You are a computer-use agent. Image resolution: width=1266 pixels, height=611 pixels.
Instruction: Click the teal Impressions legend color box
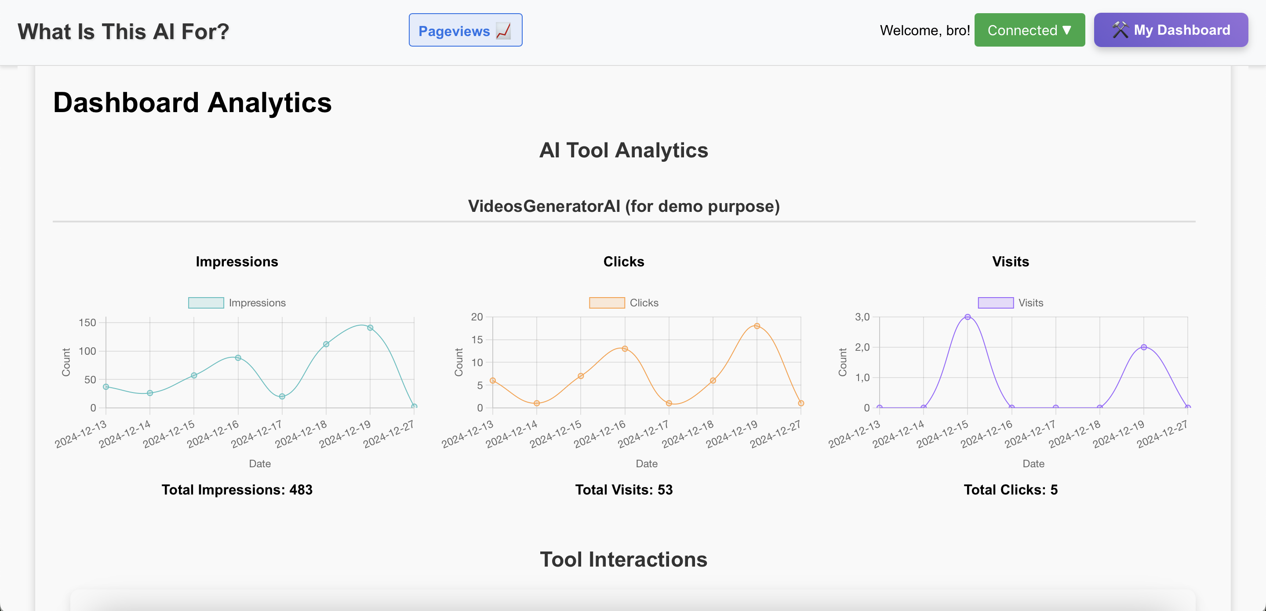206,303
